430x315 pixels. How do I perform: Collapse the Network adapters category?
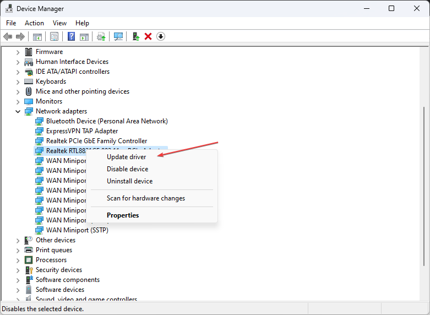tap(18, 111)
